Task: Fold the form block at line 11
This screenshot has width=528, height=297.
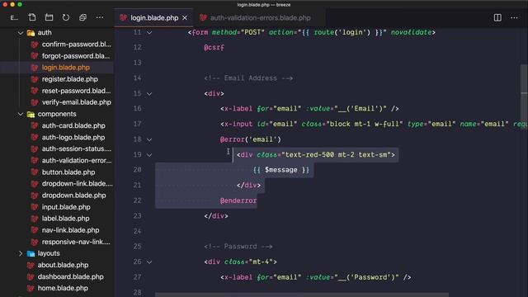Action: click(x=149, y=33)
